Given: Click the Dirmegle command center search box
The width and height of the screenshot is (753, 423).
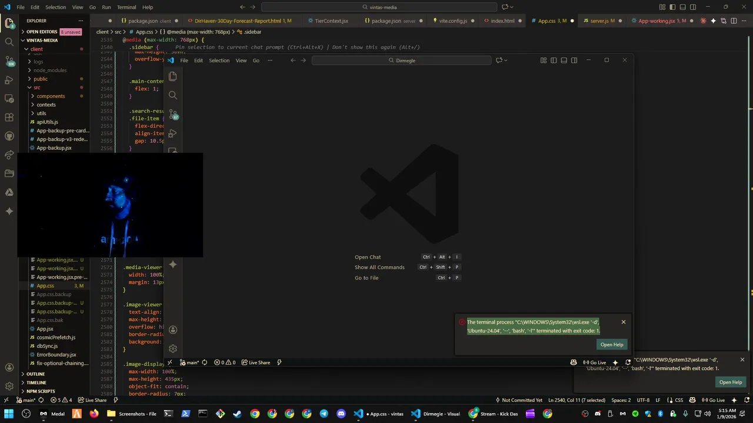Looking at the screenshot, I should [x=402, y=61].
